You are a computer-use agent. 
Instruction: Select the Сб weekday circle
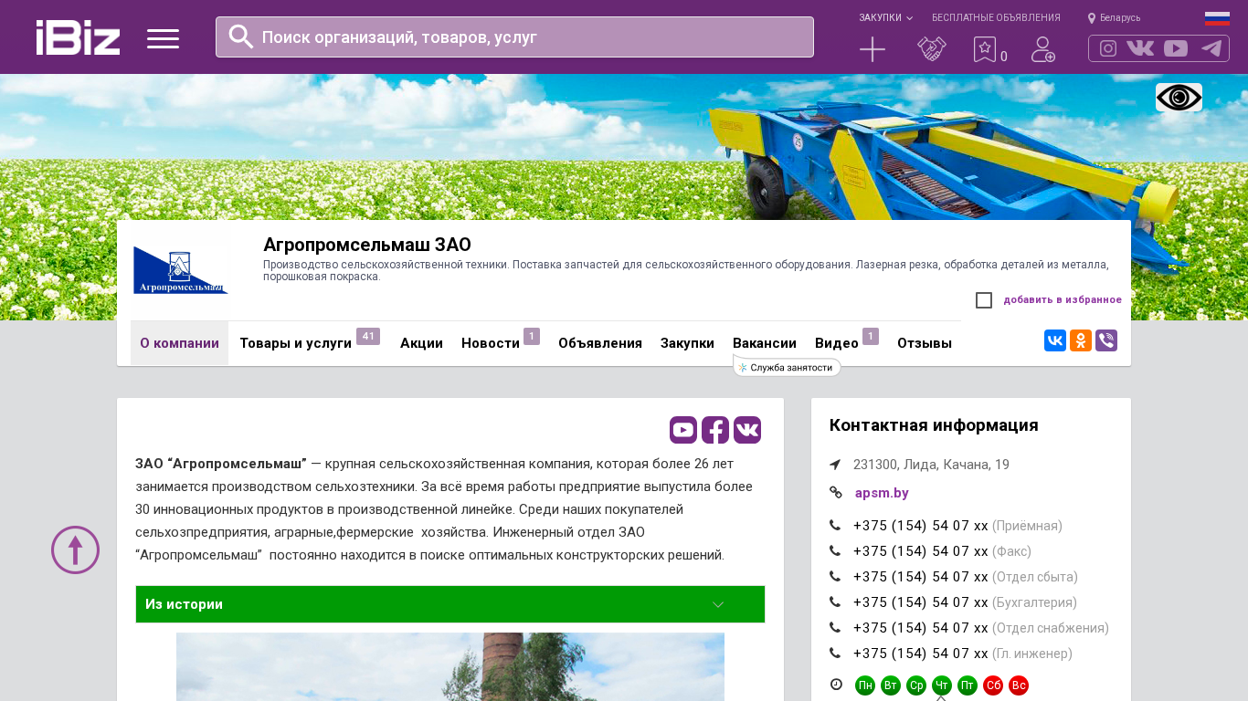click(993, 685)
